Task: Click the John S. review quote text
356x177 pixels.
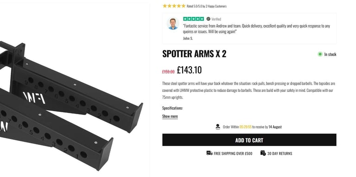Action: tap(256, 29)
